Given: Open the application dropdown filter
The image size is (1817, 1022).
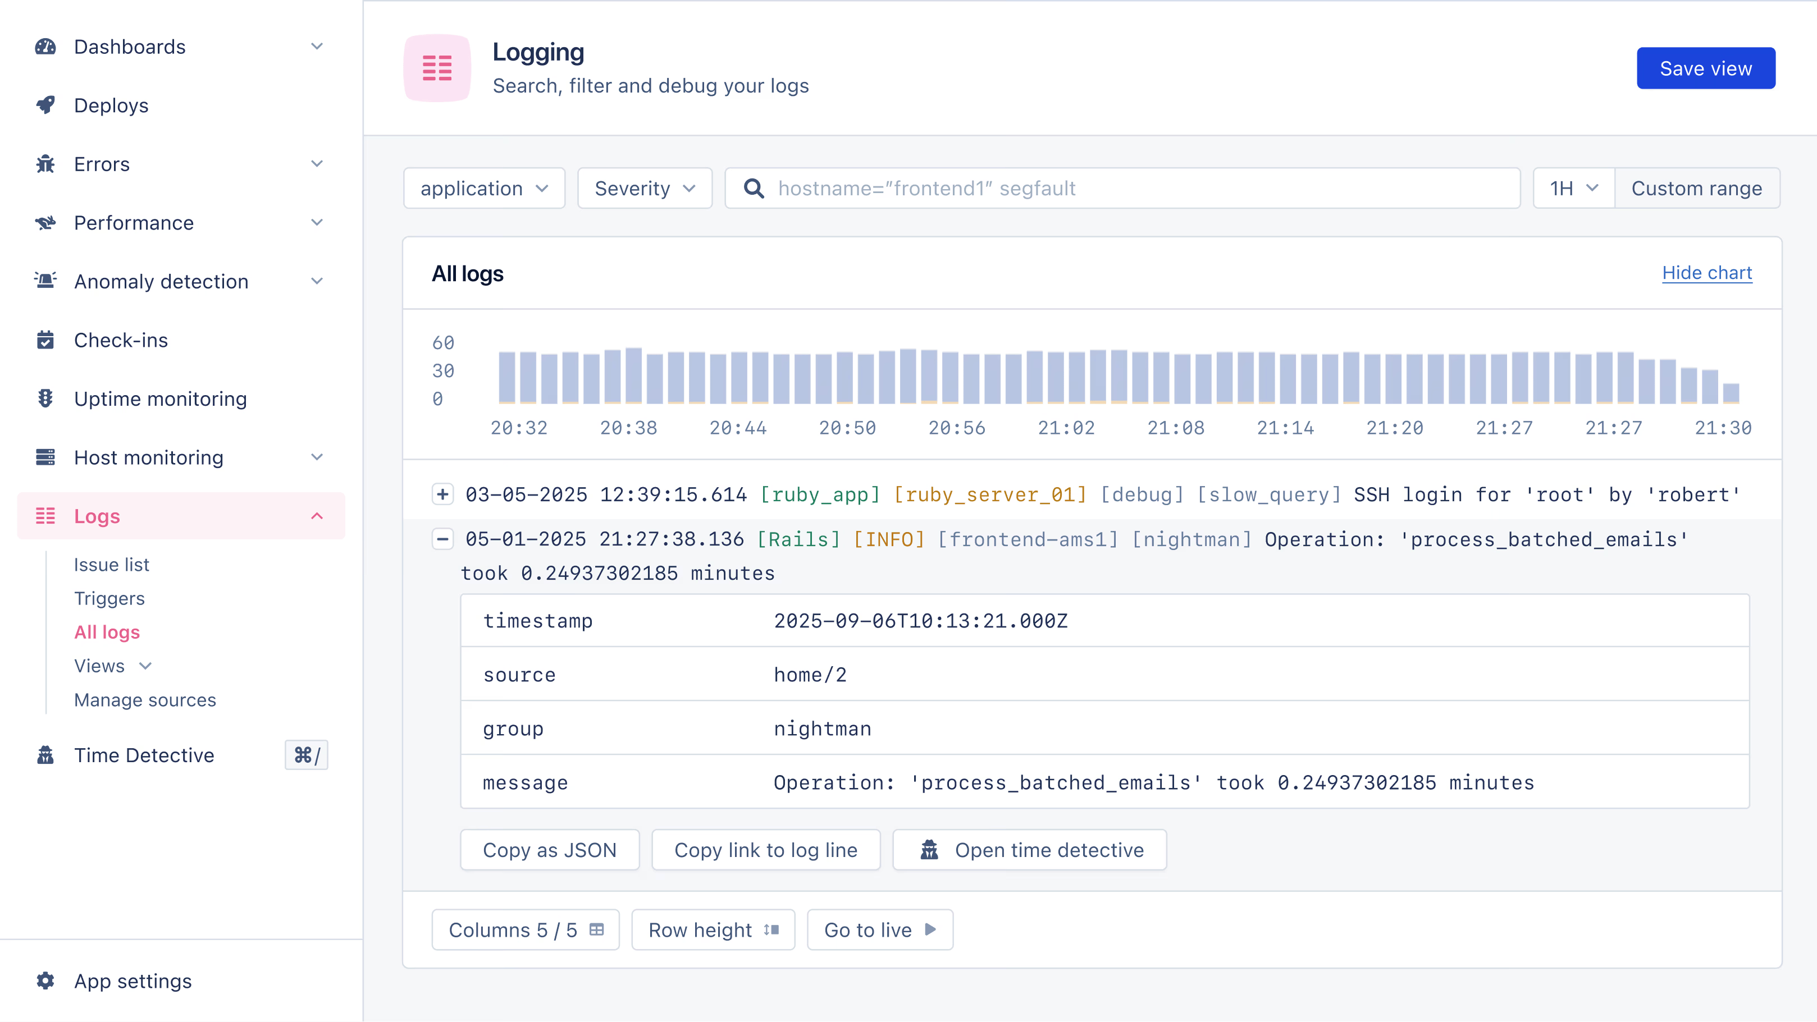Looking at the screenshot, I should [484, 188].
